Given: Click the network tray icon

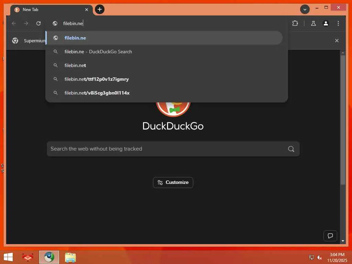Looking at the screenshot, I should click(311, 257).
